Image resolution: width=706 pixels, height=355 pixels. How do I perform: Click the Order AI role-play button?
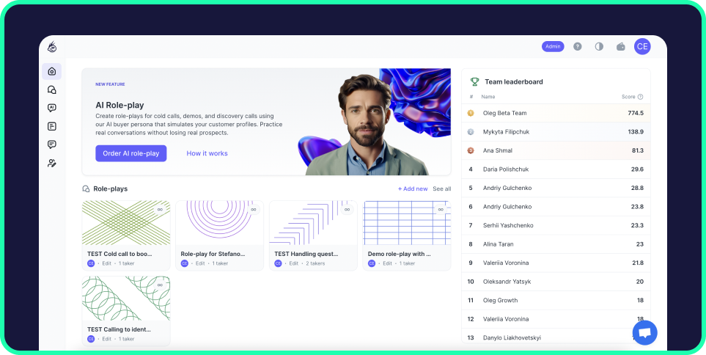[131, 153]
